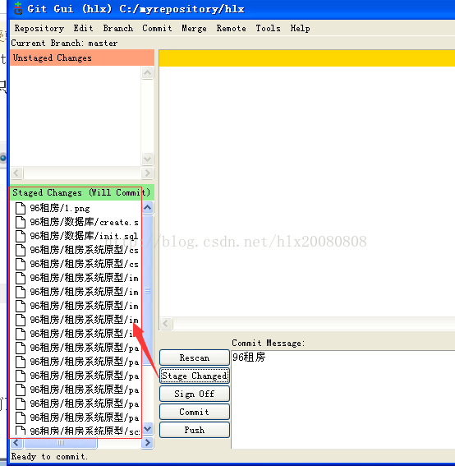This screenshot has height=466, width=455.
Task: Click down arrow of Unstaged Changes scrollbar
Action: click(x=148, y=159)
